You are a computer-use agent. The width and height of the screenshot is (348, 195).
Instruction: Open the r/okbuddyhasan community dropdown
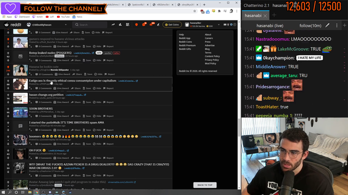click(x=47, y=25)
